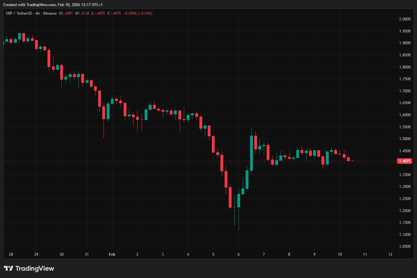Viewport: 417px width, 278px height.
Task: Click the TradingView wordmark text at bottom
Action: (x=35, y=268)
